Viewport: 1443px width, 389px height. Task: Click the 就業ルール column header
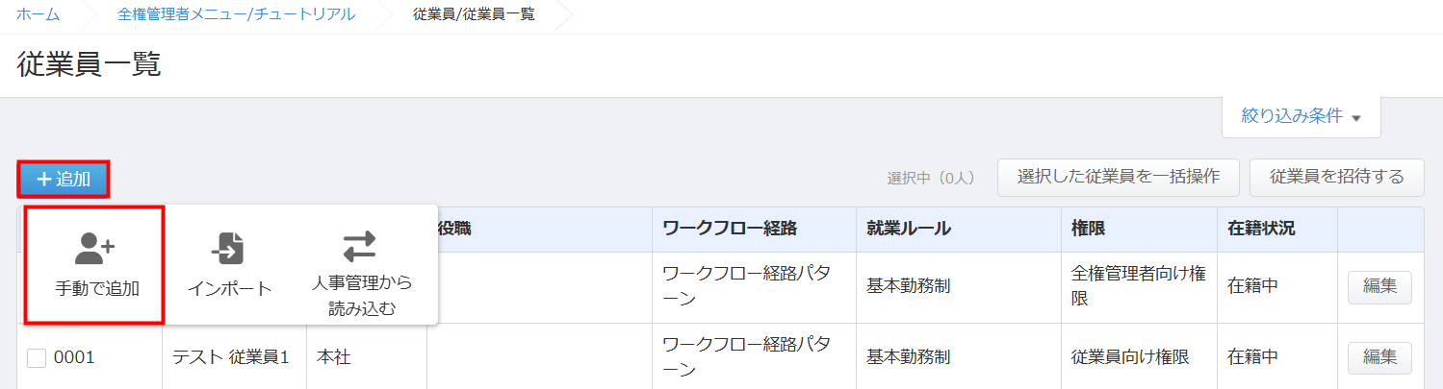pyautogui.click(x=909, y=229)
